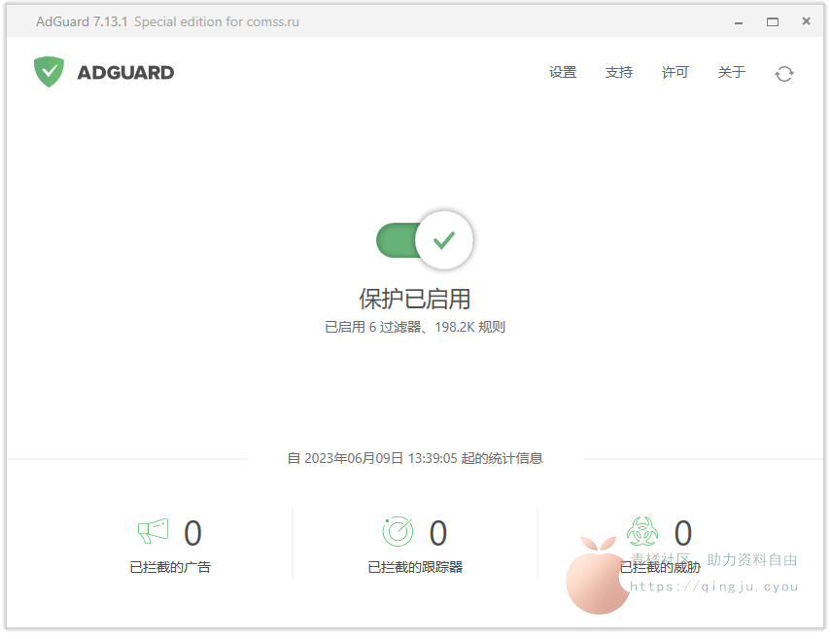
Task: Click the statistics start date text
Action: (x=415, y=458)
